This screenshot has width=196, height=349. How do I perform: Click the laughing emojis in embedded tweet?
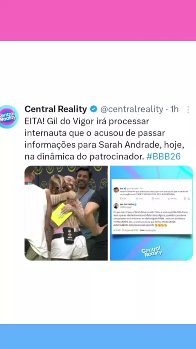pyautogui.click(x=160, y=225)
